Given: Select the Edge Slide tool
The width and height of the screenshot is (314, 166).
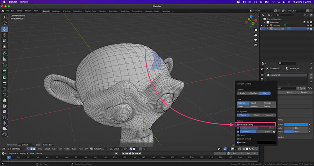Looking at the screenshot, I should (x=5, y=117).
